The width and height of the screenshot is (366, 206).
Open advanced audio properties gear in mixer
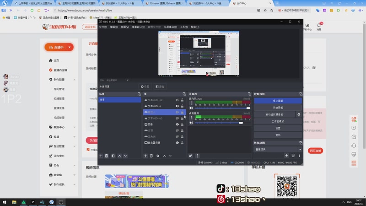pyautogui.click(x=191, y=156)
